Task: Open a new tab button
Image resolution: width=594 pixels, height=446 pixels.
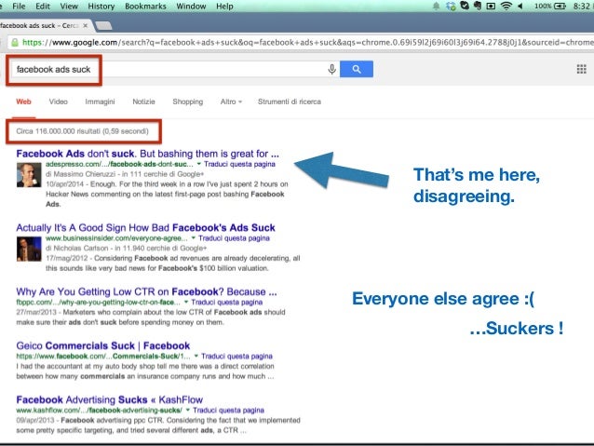Action: point(103,25)
